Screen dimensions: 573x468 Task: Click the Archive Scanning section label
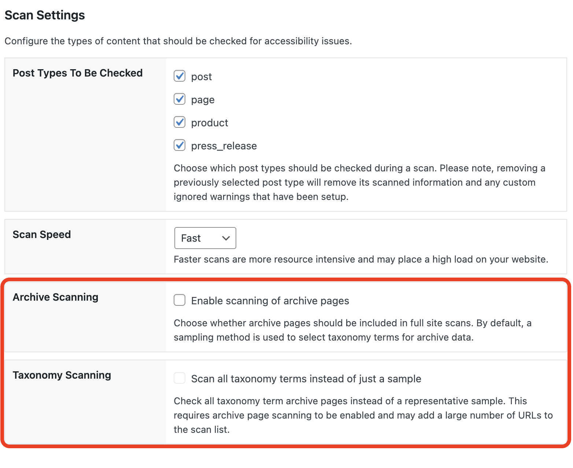55,297
